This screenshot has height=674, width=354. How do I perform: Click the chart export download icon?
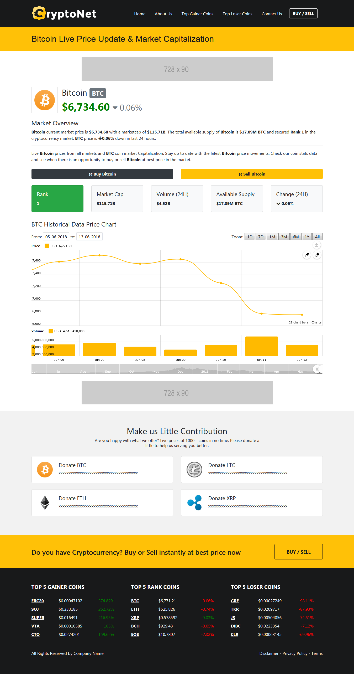click(x=316, y=245)
